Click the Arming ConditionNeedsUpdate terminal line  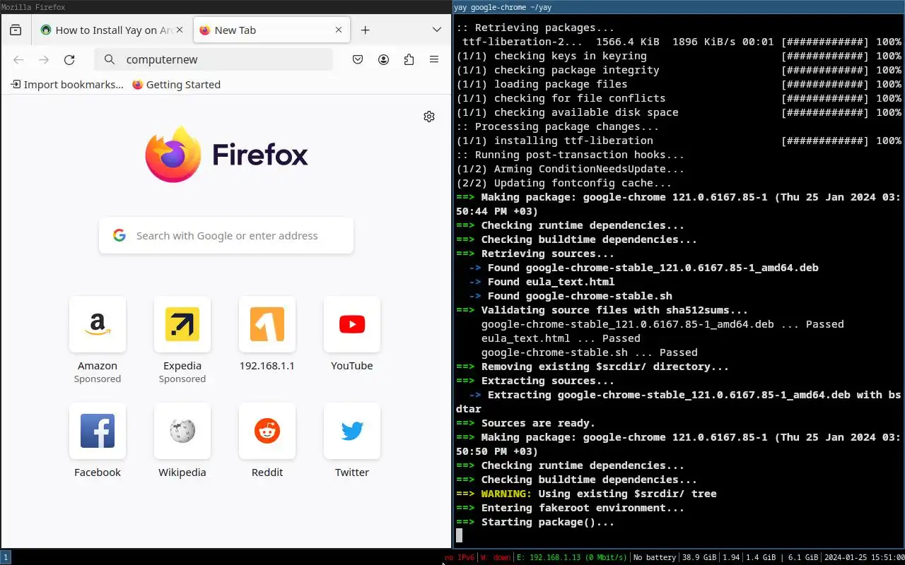[570, 169]
